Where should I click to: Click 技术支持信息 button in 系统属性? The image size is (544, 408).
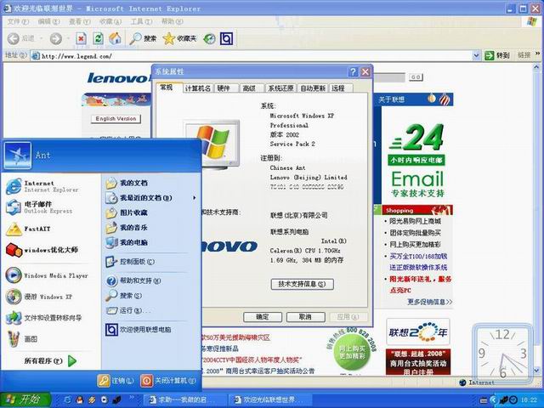[303, 284]
